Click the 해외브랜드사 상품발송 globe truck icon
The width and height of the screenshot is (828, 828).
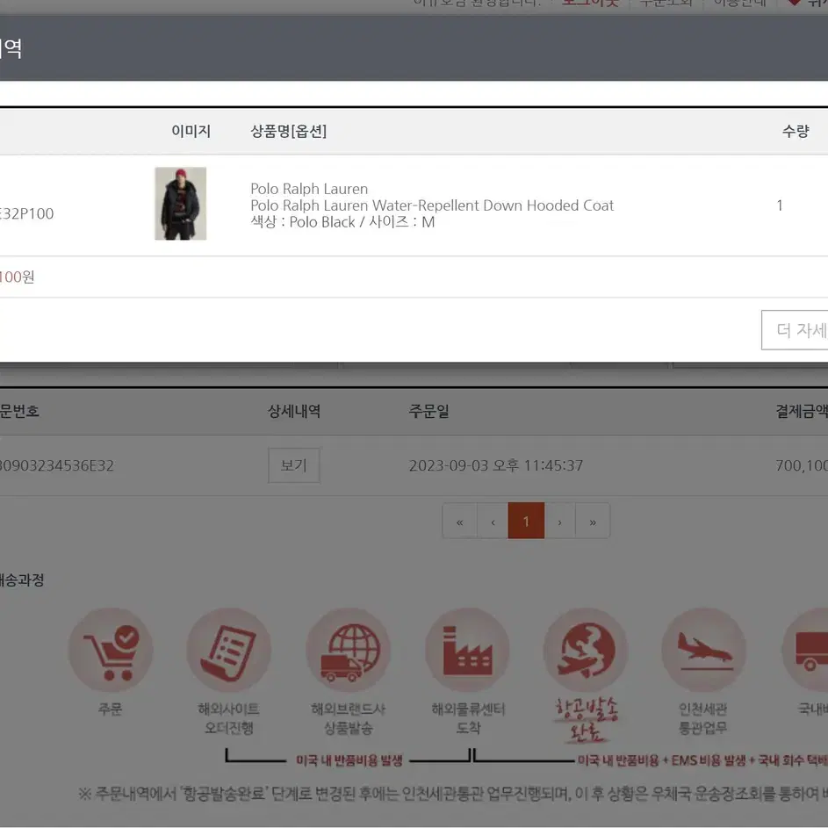tap(348, 650)
